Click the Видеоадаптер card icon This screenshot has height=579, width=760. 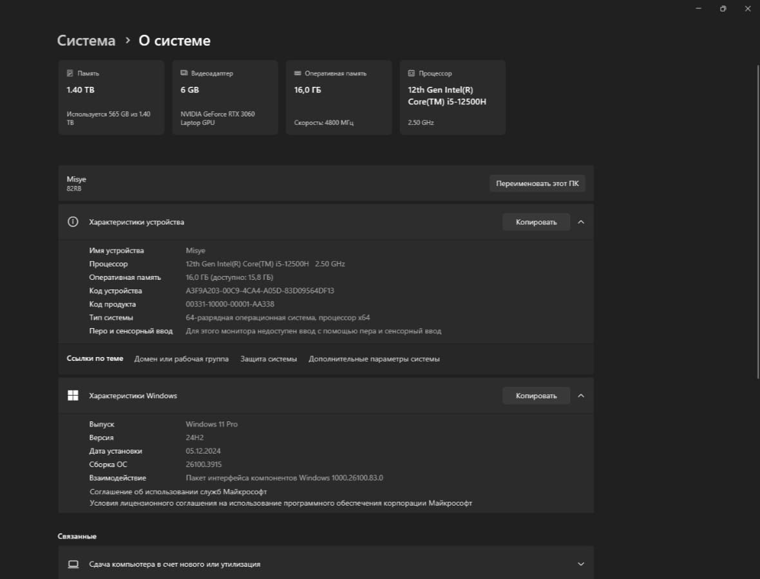pos(184,73)
